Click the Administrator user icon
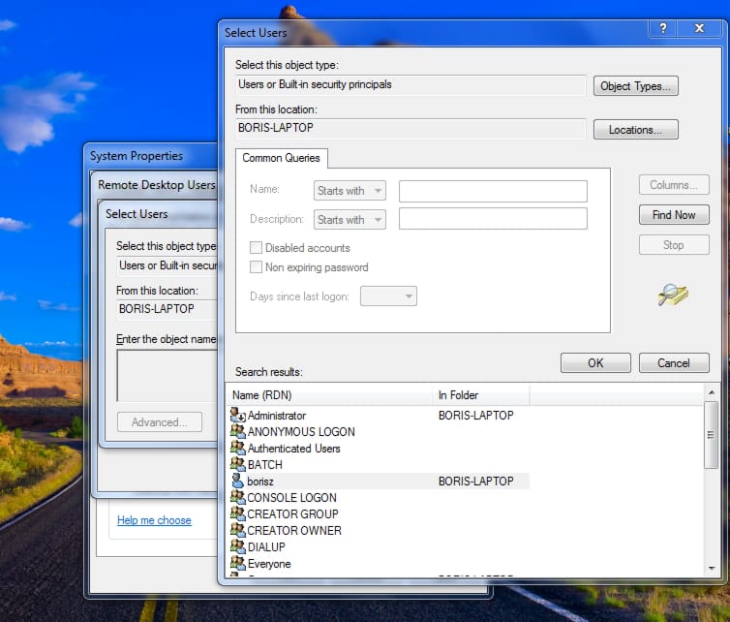This screenshot has width=730, height=622. click(x=237, y=415)
